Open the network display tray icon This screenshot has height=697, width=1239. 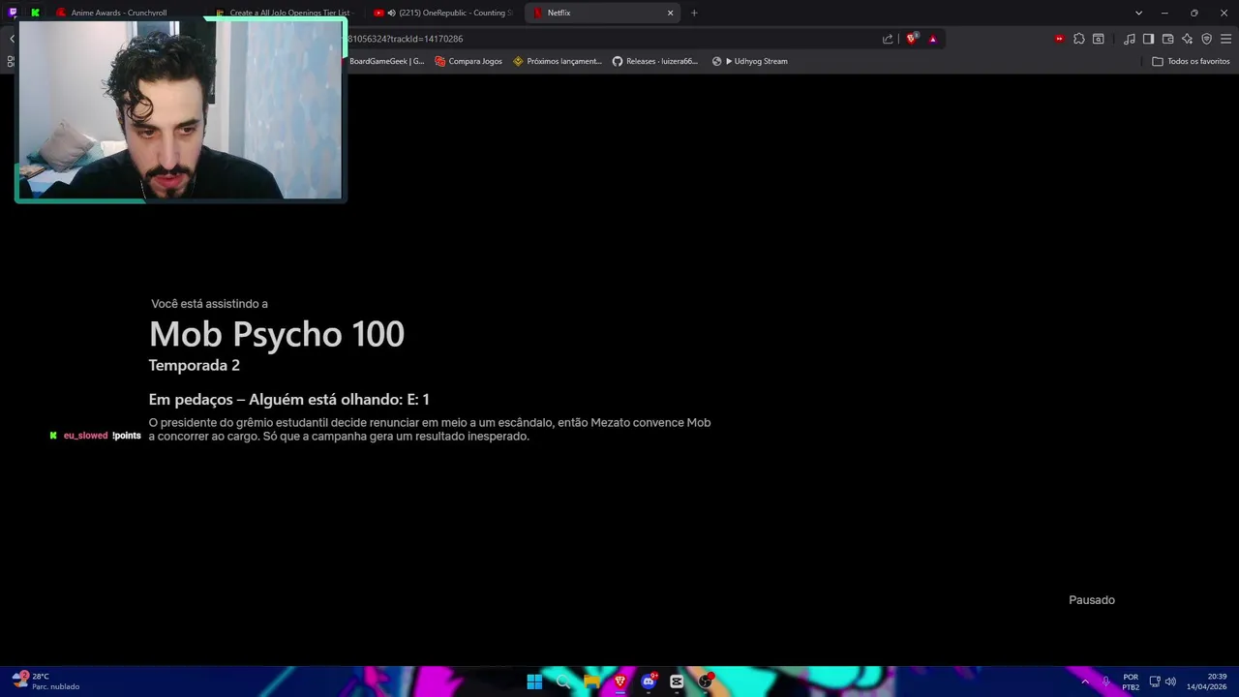point(1155,682)
